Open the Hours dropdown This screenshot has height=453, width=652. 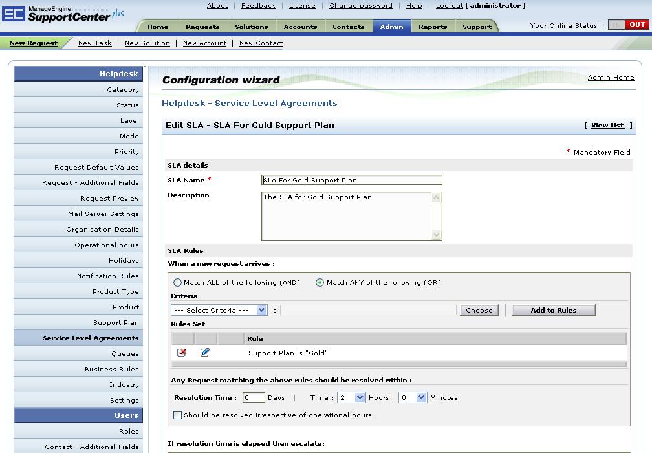351,398
